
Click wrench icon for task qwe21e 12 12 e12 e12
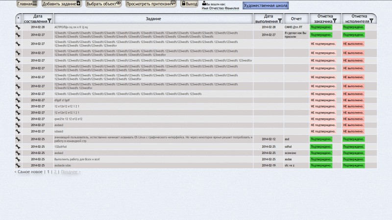18,119
